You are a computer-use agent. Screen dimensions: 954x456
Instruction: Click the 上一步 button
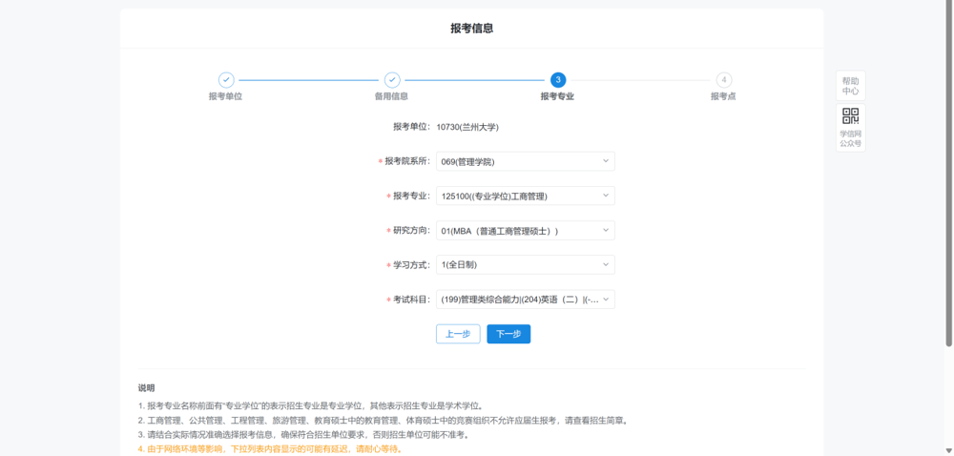458,334
